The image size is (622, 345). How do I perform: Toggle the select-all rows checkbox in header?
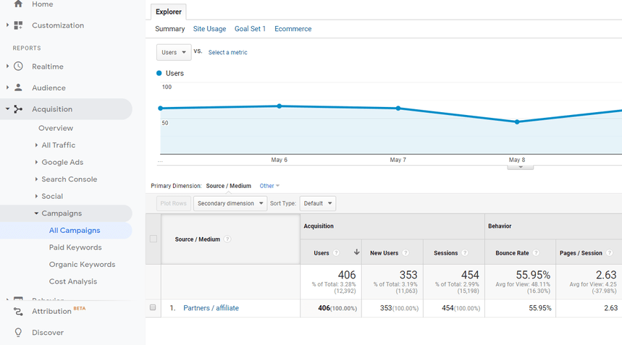153,239
